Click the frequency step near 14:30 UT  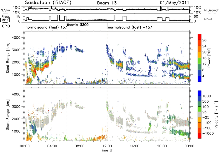125,18
